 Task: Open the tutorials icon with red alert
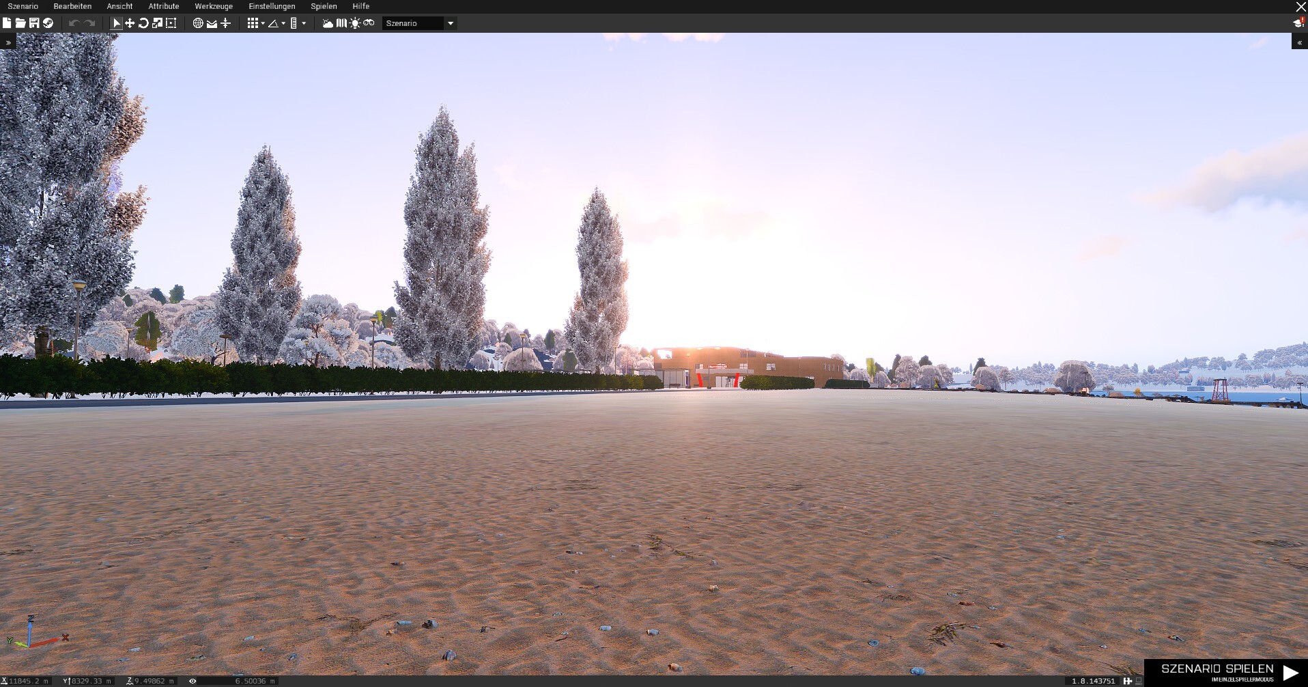(1298, 23)
